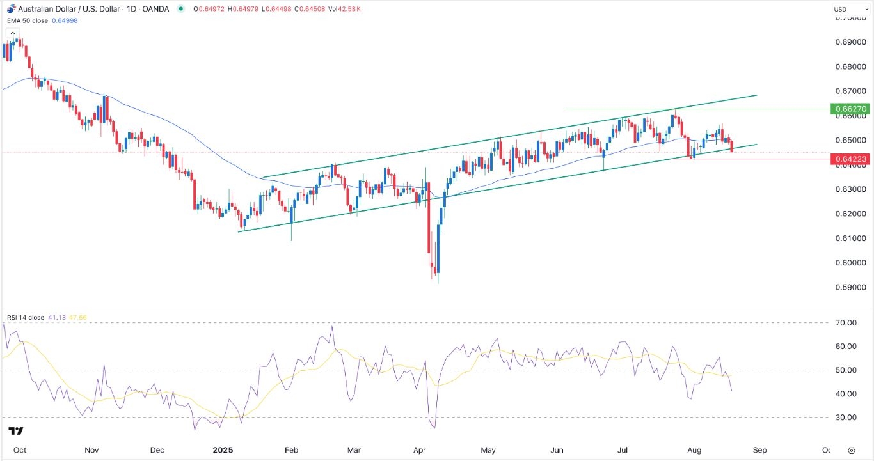Click the TradingView logo in chart corner
The height and width of the screenshot is (461, 874).
coord(17,431)
